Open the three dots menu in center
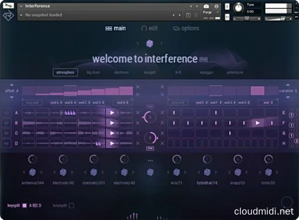This screenshot has width=299, height=220. point(150,161)
